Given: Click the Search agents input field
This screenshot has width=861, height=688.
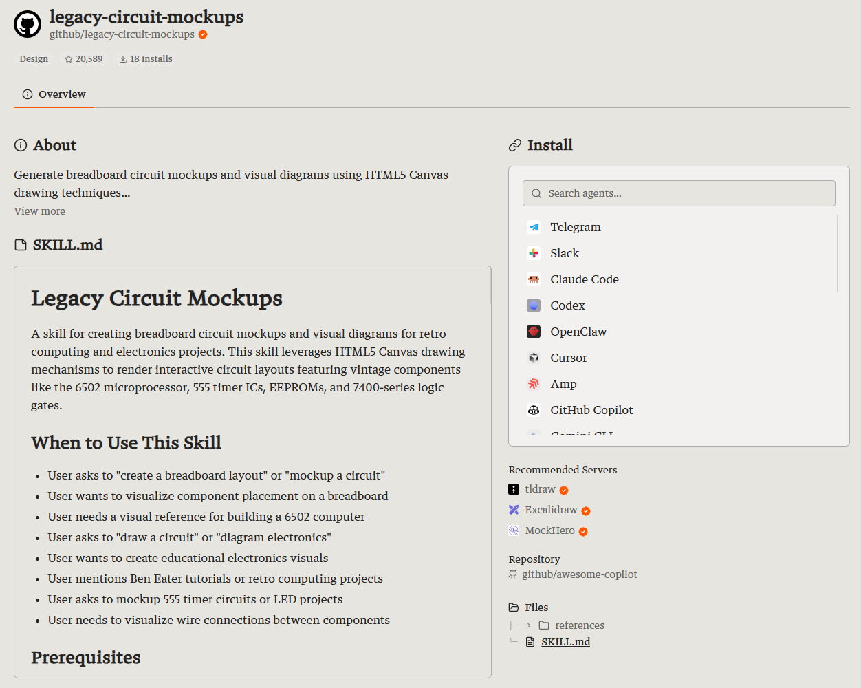Looking at the screenshot, I should 679,193.
